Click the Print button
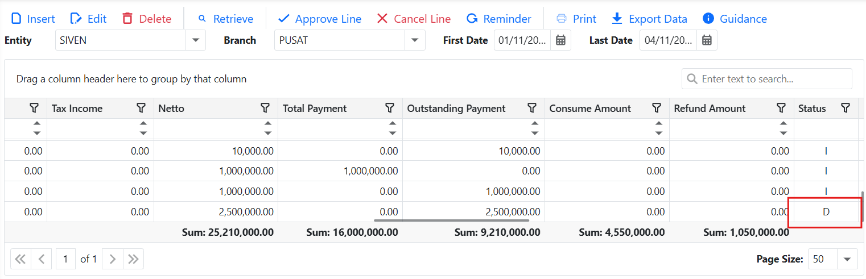This screenshot has height=279, width=866. coord(576,19)
